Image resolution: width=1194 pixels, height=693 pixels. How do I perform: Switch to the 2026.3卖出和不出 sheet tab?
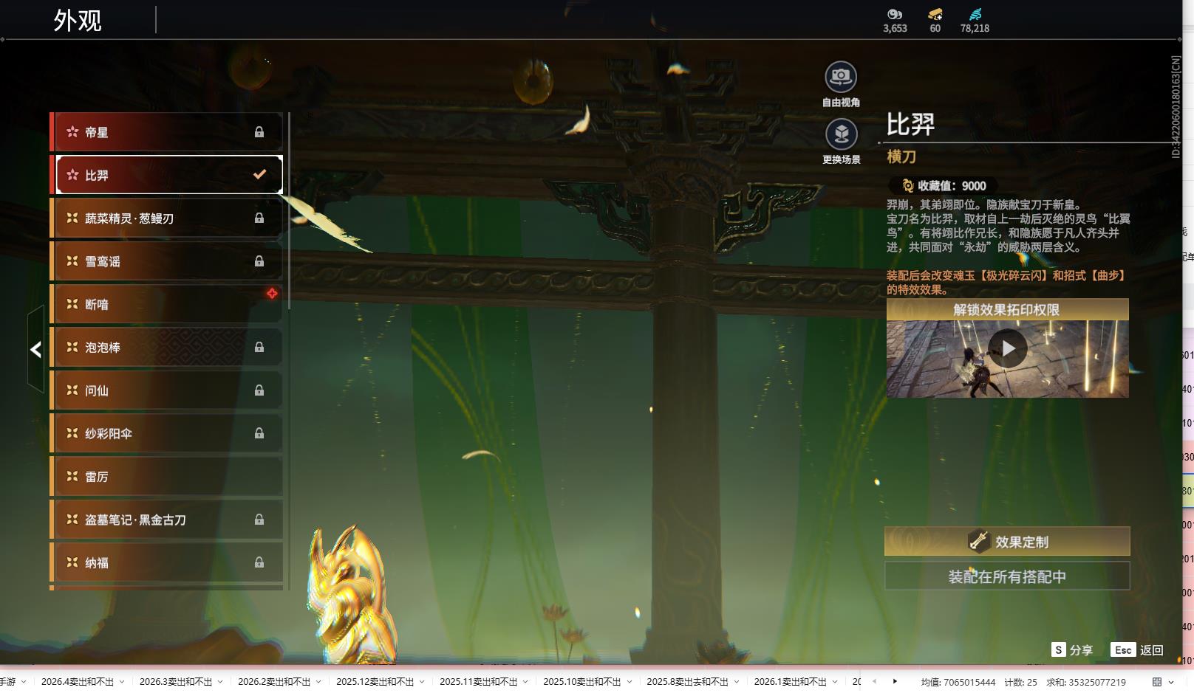[176, 682]
